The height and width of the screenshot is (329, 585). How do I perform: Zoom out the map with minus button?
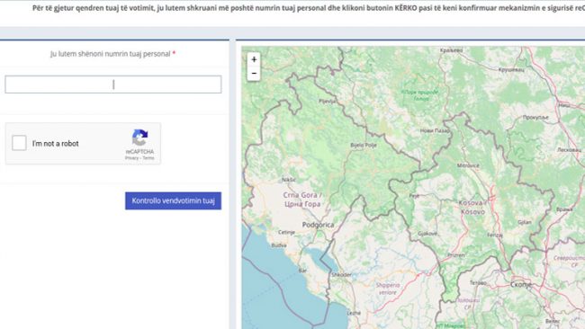click(x=254, y=74)
